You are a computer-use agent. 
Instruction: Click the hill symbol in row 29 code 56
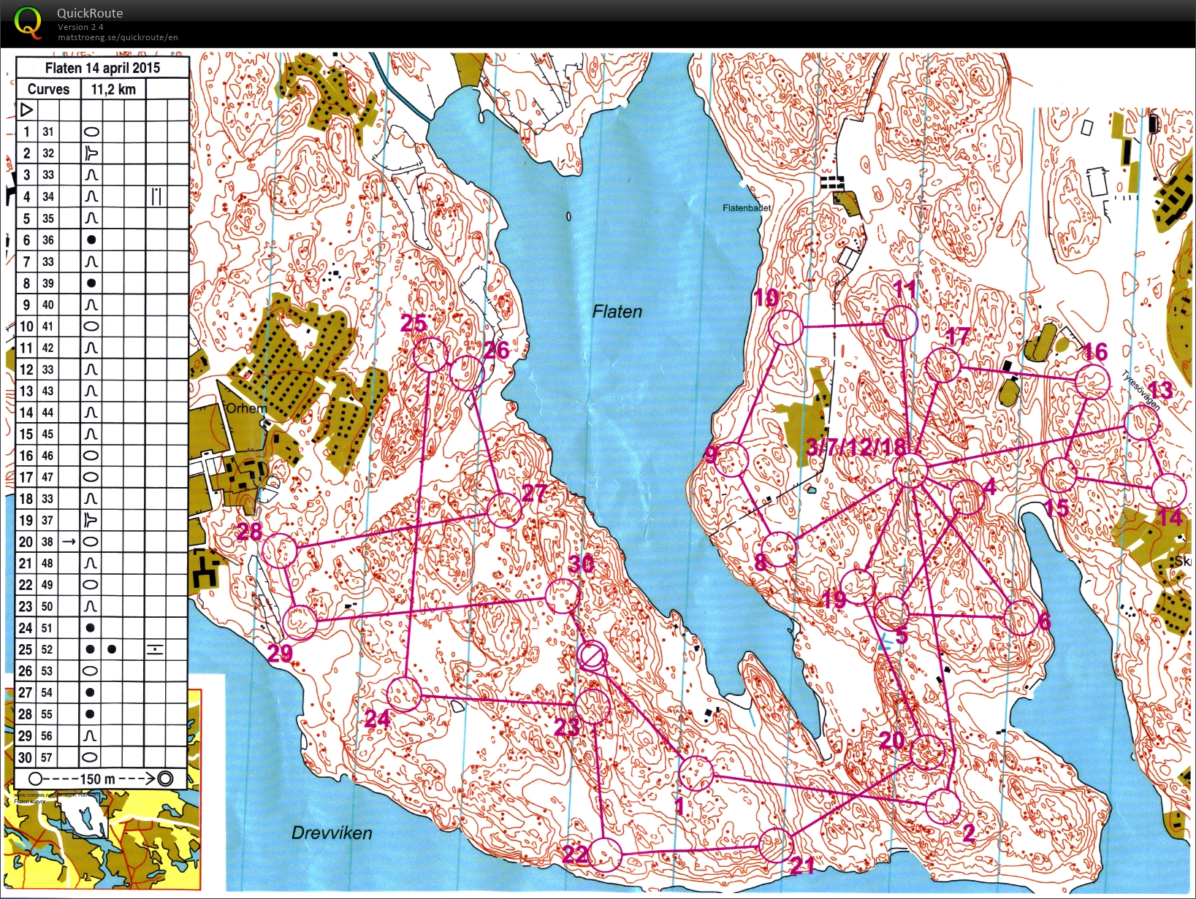91,736
